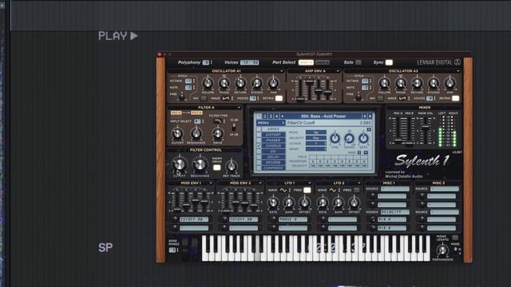Toggle the Solo switch
511x287 pixels.
point(358,62)
